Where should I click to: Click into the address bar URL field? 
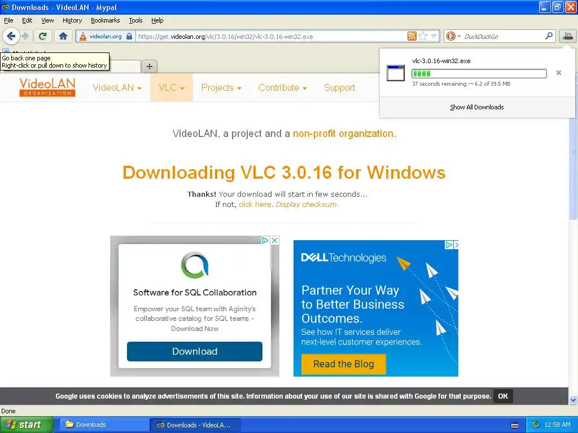click(271, 37)
